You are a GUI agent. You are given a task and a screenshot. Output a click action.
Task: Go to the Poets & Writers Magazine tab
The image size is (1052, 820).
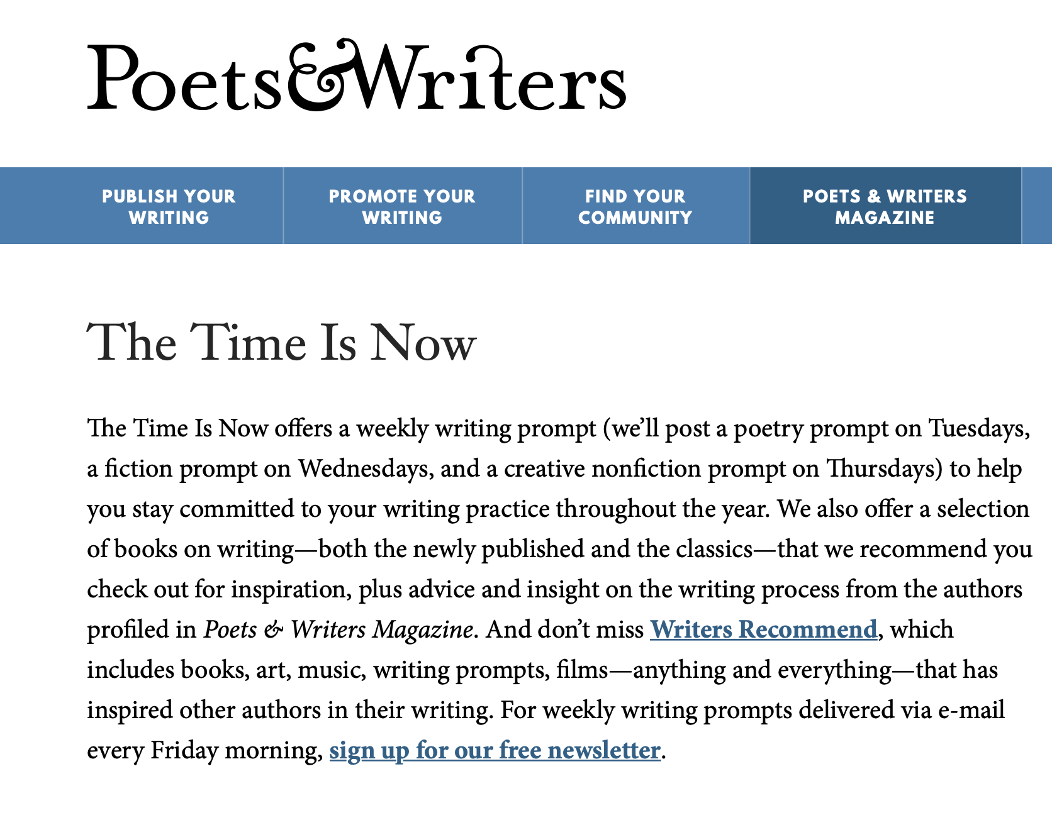pos(884,206)
